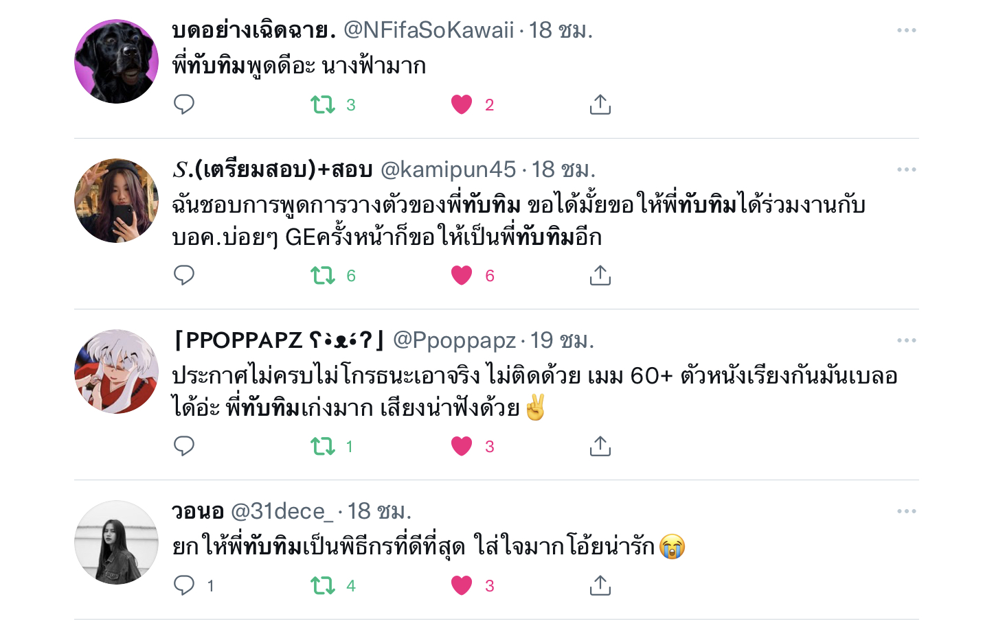Expand more options for @Ppoppapz's tweet

tap(906, 340)
